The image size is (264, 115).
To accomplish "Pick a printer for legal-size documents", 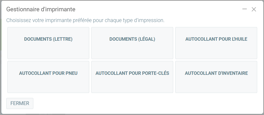I will point(132,43).
